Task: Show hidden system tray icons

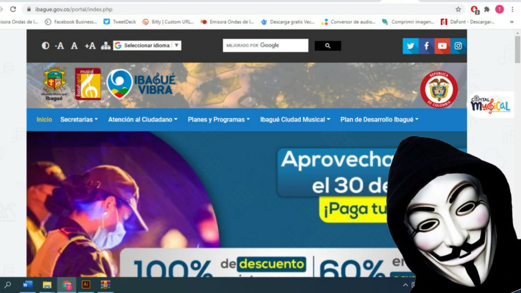Action: [405, 285]
